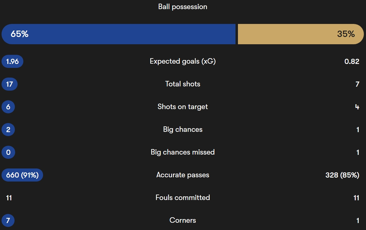Click the blue 65% possession bar
Image resolution: width=366 pixels, height=230 pixels.
point(118,34)
